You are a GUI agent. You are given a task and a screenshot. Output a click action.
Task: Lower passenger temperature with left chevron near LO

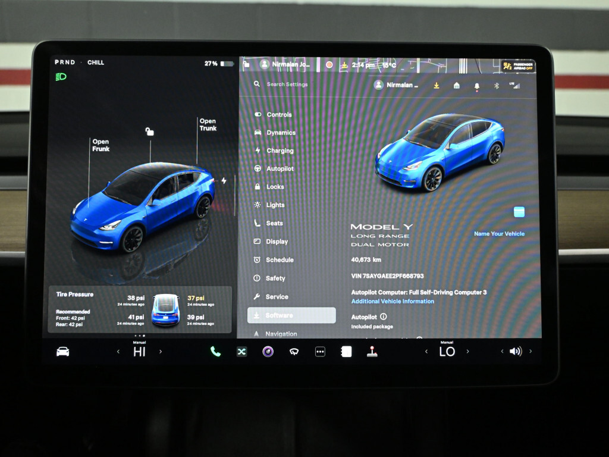click(426, 352)
